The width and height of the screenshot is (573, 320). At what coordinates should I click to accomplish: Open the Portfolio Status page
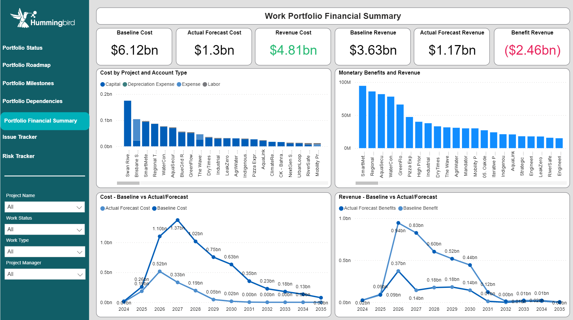pyautogui.click(x=23, y=48)
